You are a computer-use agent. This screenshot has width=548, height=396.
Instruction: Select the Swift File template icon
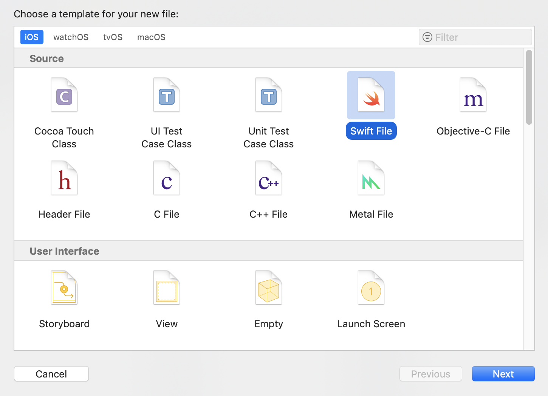click(371, 95)
